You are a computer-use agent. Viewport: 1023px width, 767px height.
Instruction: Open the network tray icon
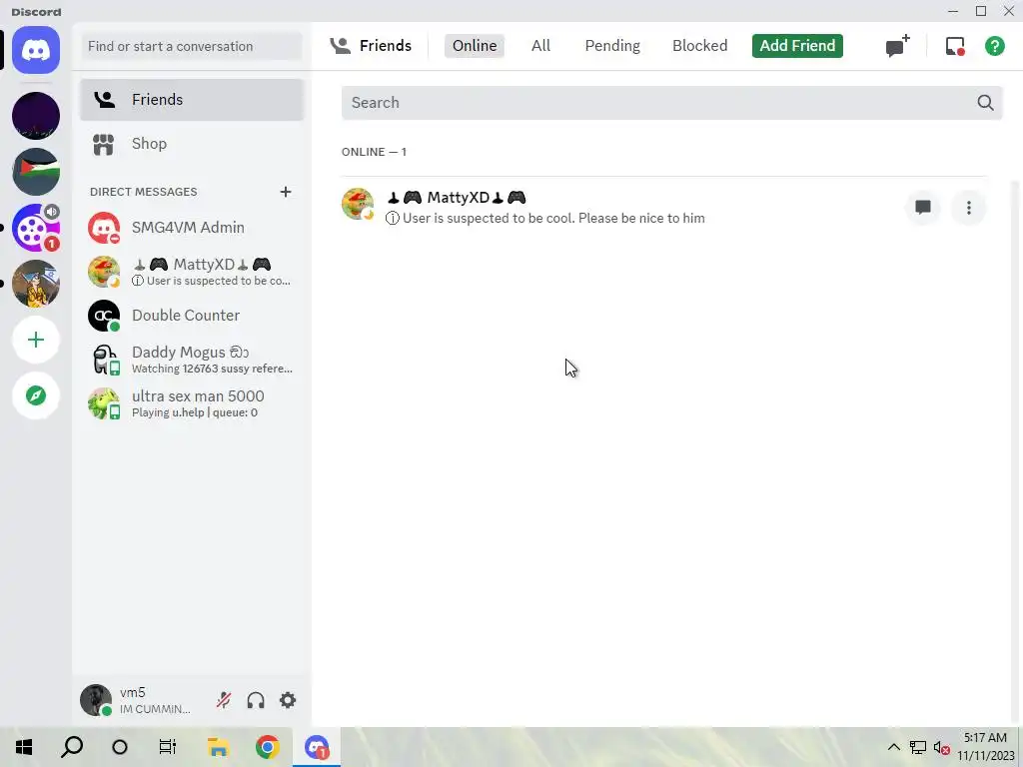(x=917, y=747)
